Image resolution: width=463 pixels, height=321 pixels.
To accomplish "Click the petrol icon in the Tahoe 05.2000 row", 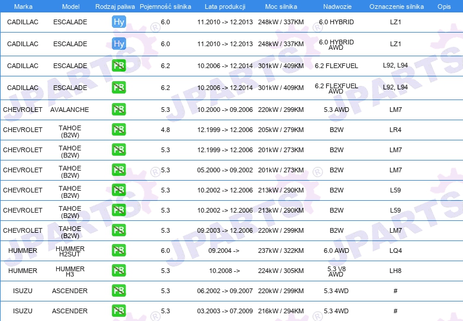I will (119, 170).
